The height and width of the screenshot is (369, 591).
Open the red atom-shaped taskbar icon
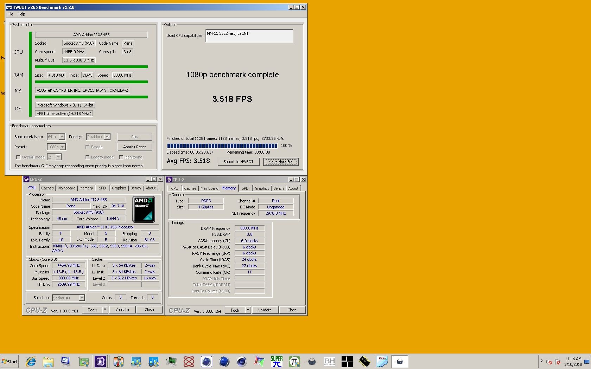(x=189, y=361)
